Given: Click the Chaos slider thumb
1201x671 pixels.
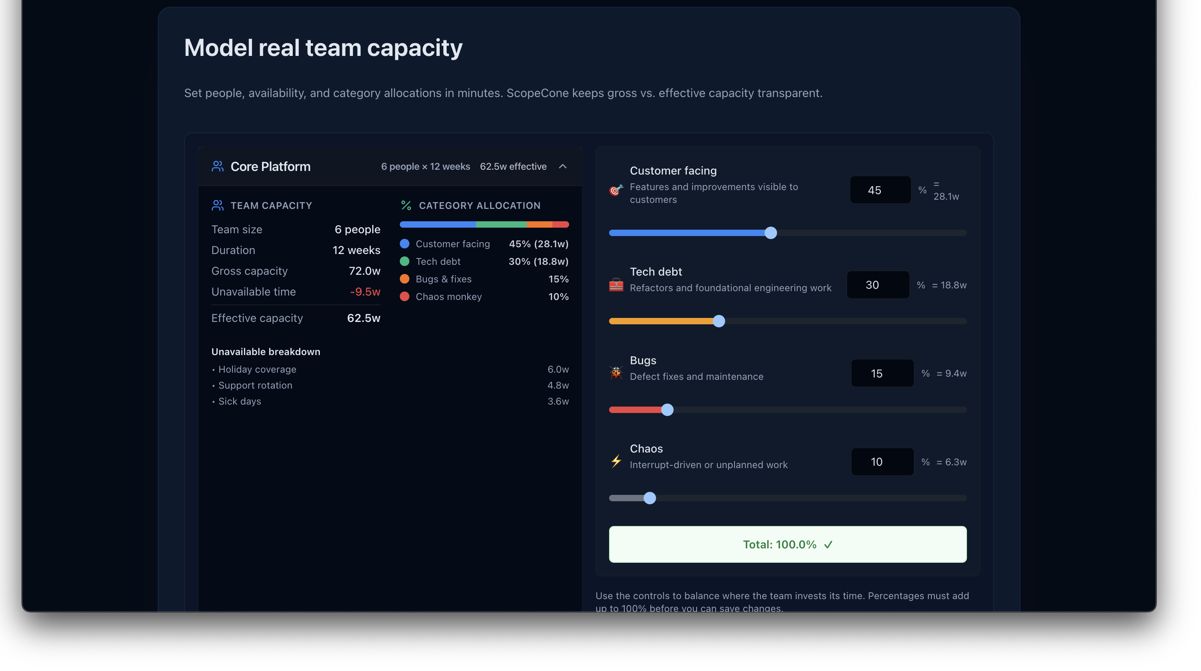Looking at the screenshot, I should 649,498.
